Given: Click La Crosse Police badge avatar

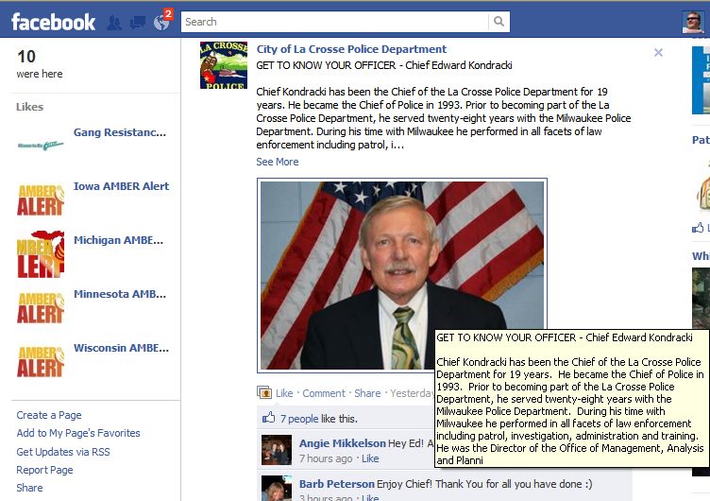Looking at the screenshot, I should tap(224, 65).
